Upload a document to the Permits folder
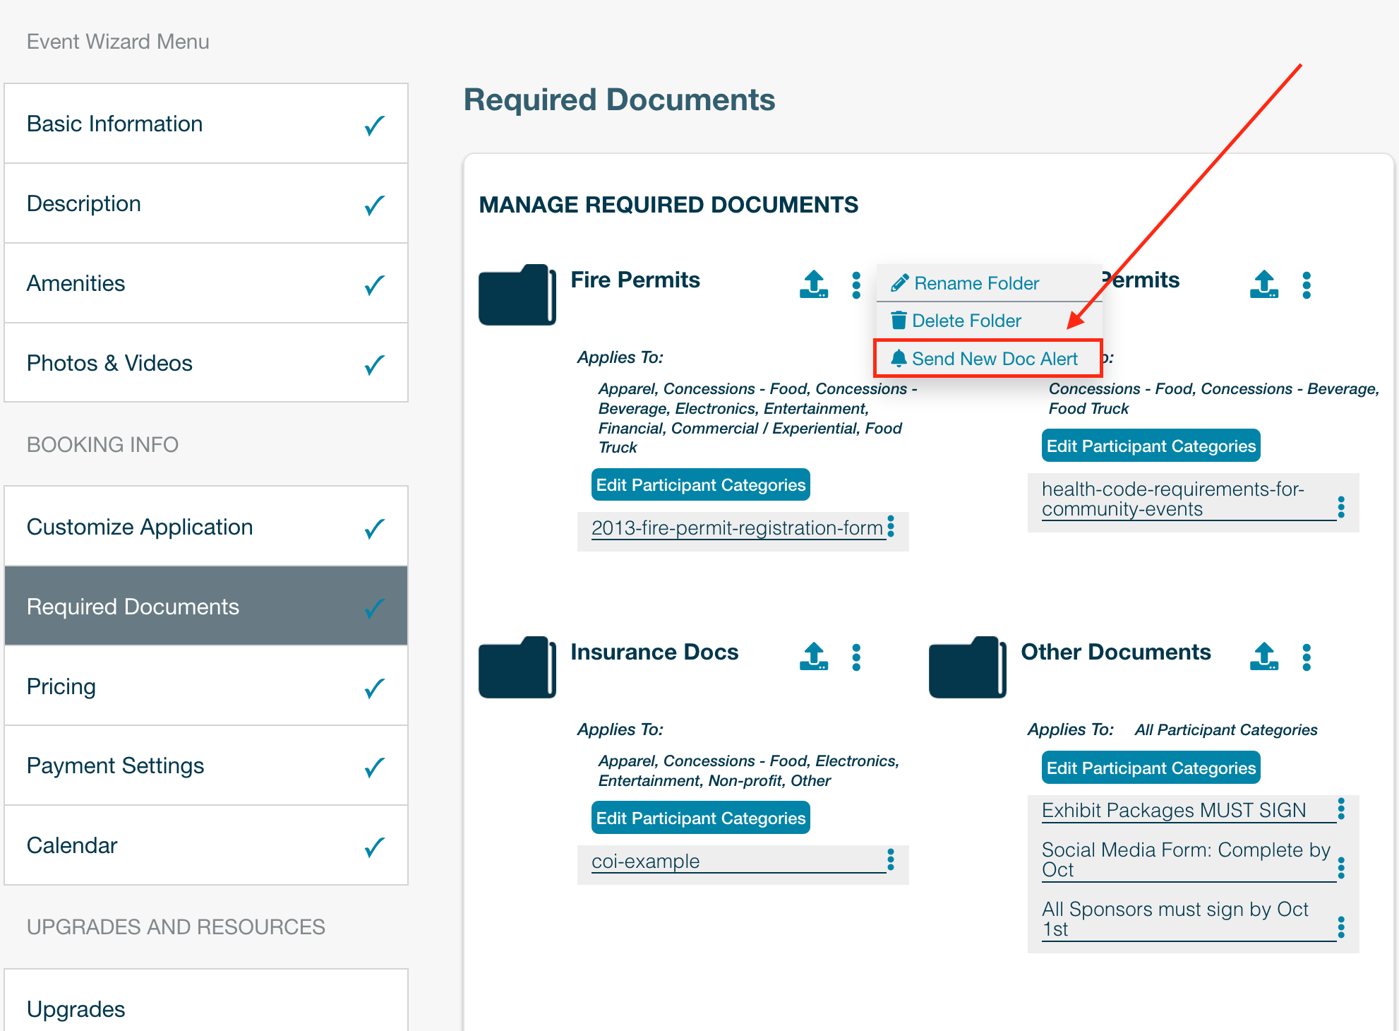Screen dimensions: 1399x1031 pos(1263,285)
